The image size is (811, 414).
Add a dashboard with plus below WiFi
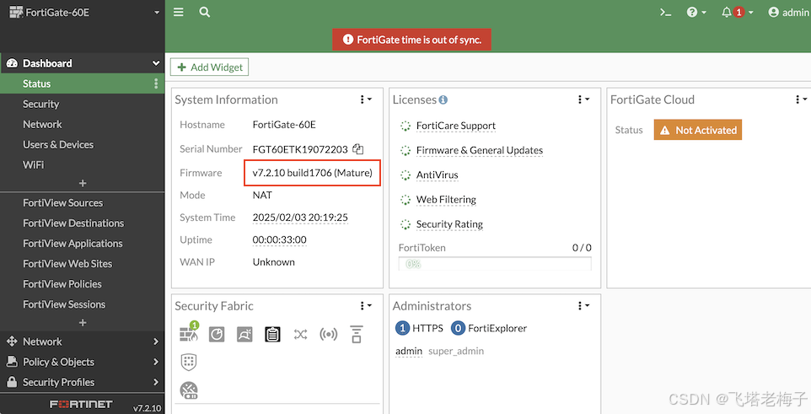83,183
